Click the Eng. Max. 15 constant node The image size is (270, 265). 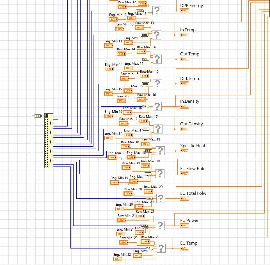(x=128, y=91)
